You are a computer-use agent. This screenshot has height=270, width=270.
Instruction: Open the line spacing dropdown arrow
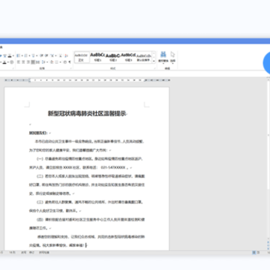(47, 62)
